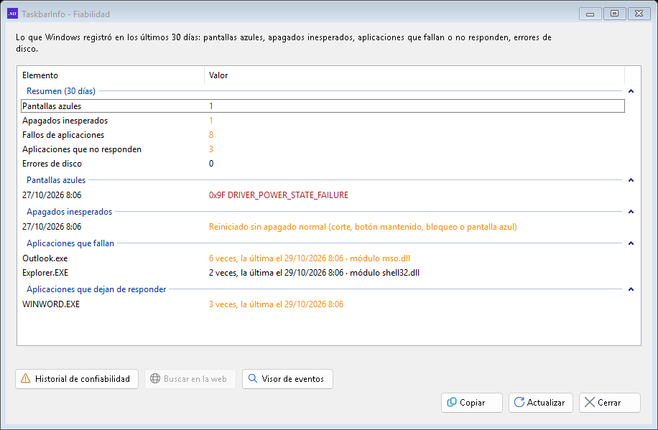Select the Fallos de aplicaciones summary row

pyautogui.click(x=323, y=135)
